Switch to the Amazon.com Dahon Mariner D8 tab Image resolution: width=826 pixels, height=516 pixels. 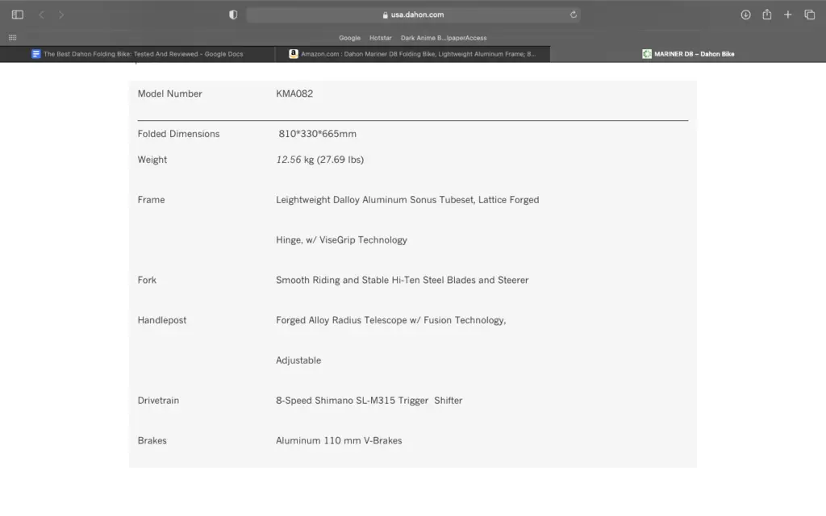[412, 54]
